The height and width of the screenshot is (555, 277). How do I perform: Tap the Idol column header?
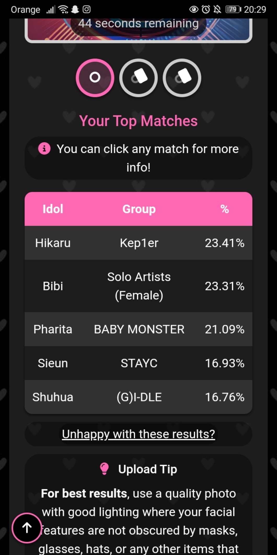coord(53,209)
